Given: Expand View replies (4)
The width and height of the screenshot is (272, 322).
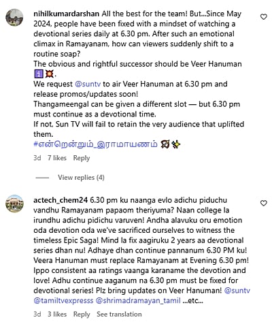Looking at the screenshot, I should 81,178.
